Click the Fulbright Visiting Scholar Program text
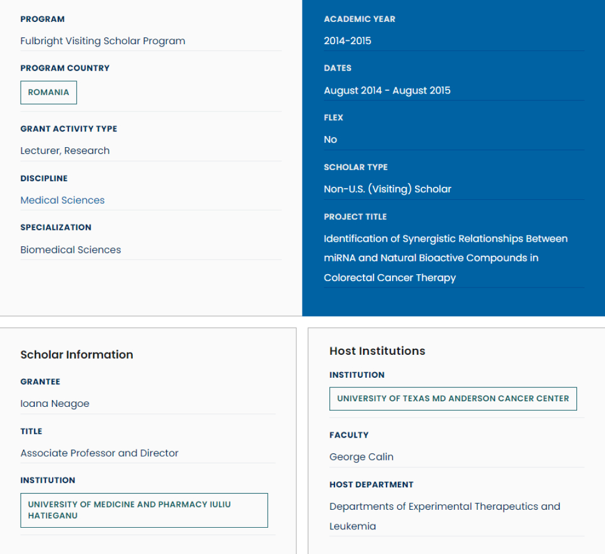This screenshot has width=605, height=554. point(103,41)
